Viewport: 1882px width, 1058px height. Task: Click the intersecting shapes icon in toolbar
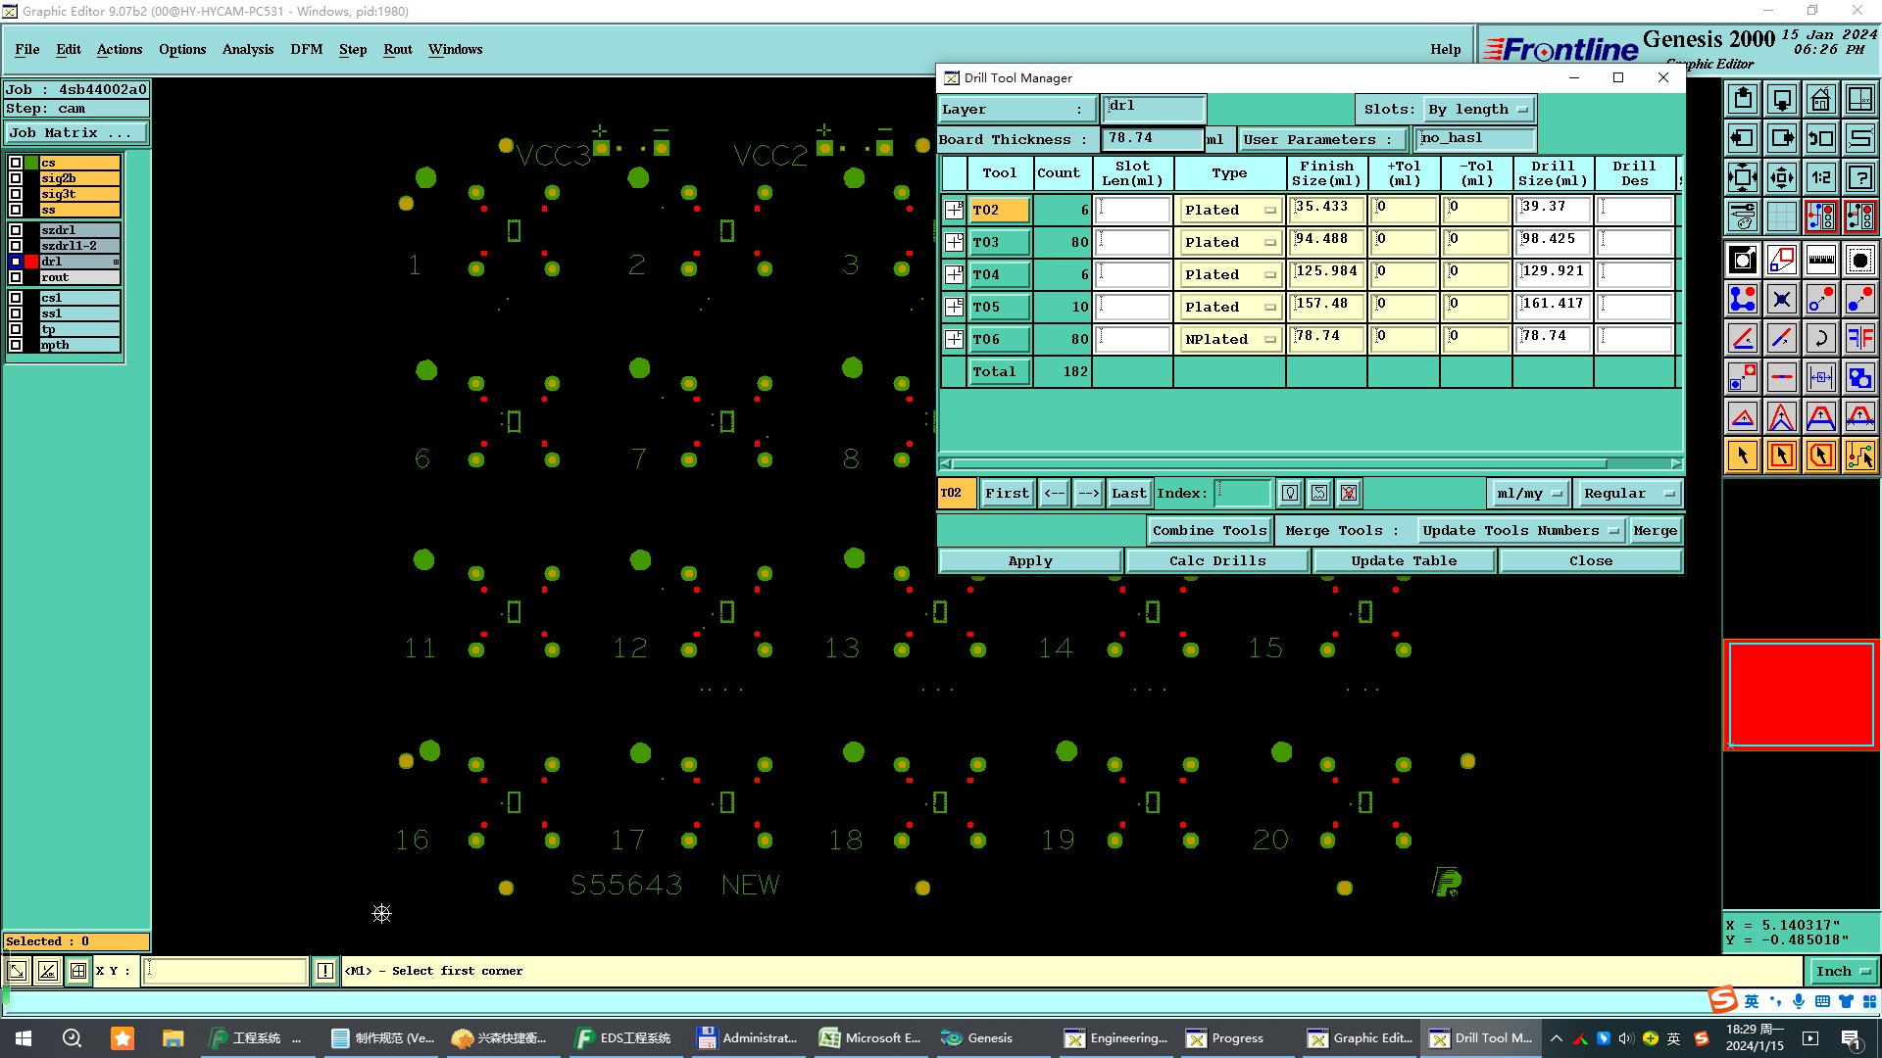pyautogui.click(x=1859, y=377)
